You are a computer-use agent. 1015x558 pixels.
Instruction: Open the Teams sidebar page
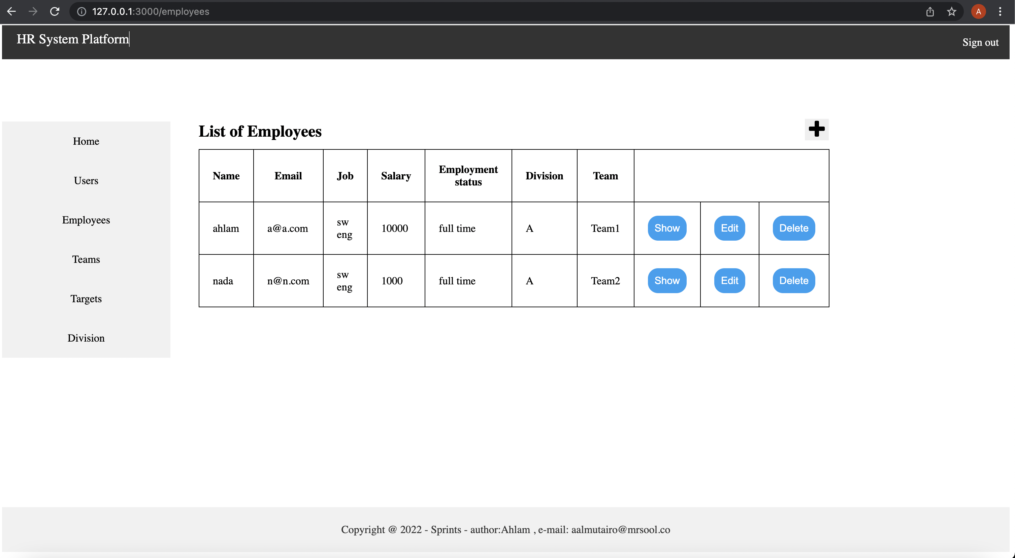click(86, 259)
